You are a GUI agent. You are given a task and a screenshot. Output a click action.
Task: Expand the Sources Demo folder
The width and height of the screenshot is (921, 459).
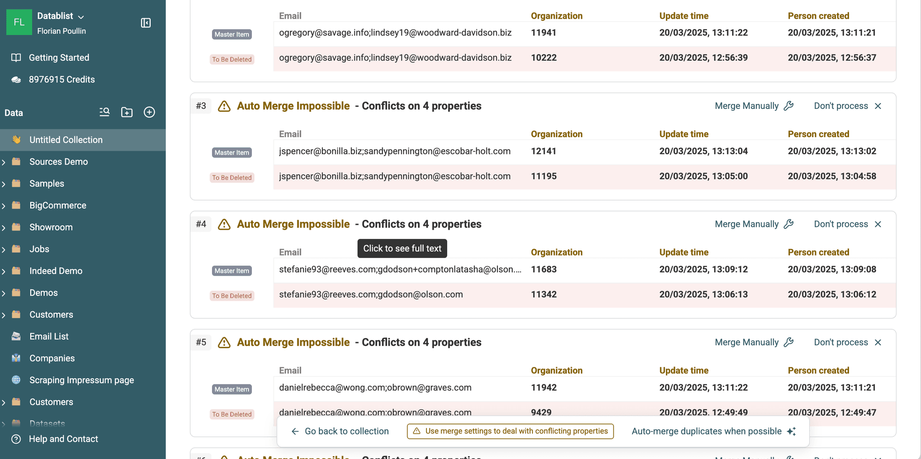[4, 162]
